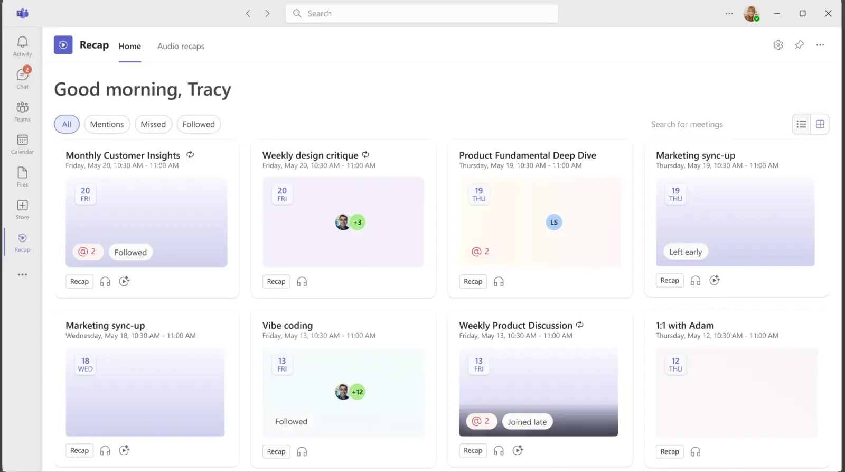Select the All filter chip

pos(67,124)
